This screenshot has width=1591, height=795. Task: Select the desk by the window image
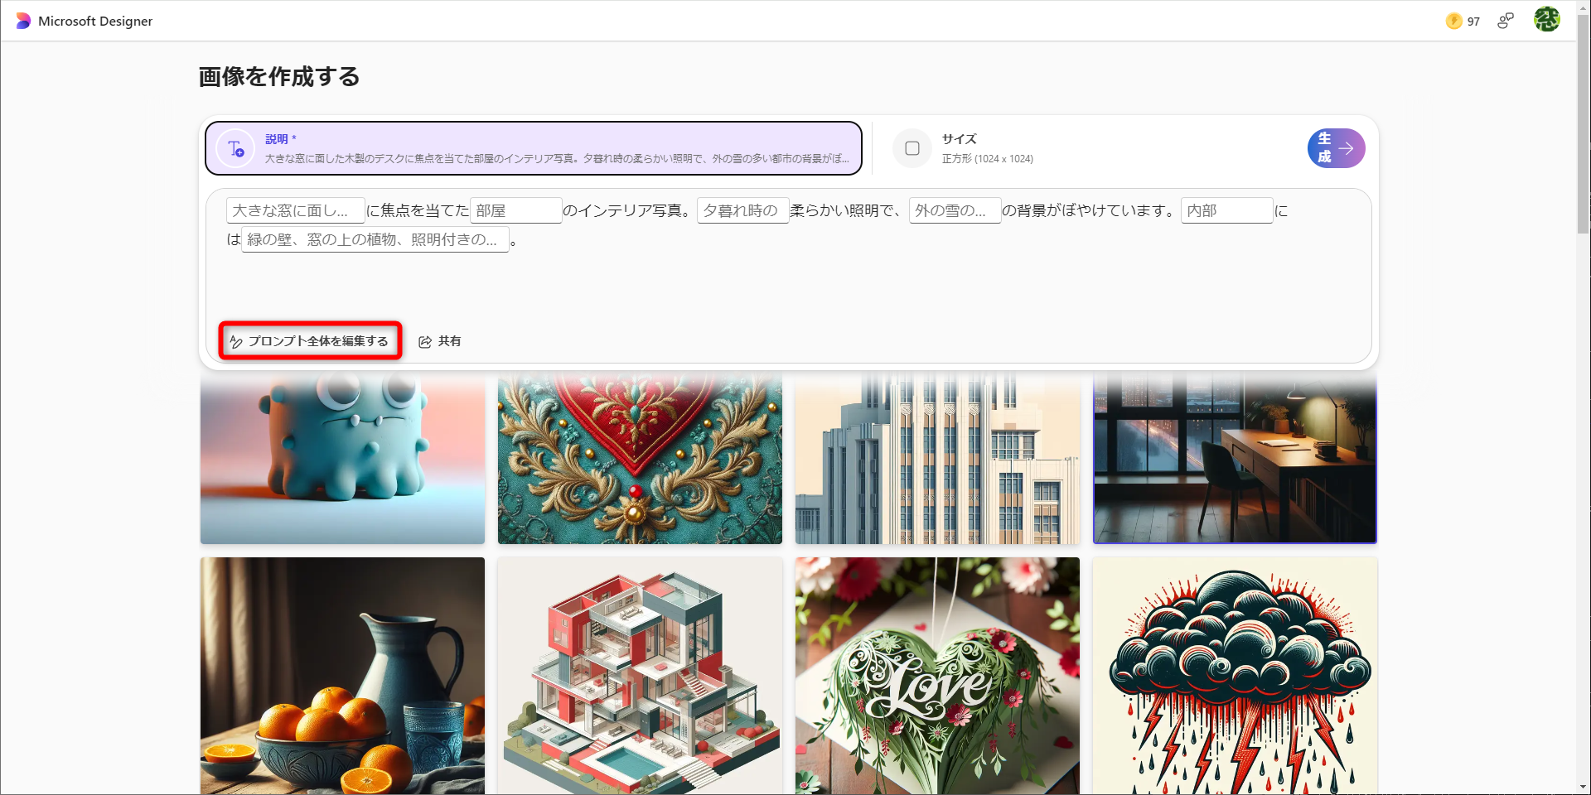coord(1235,458)
